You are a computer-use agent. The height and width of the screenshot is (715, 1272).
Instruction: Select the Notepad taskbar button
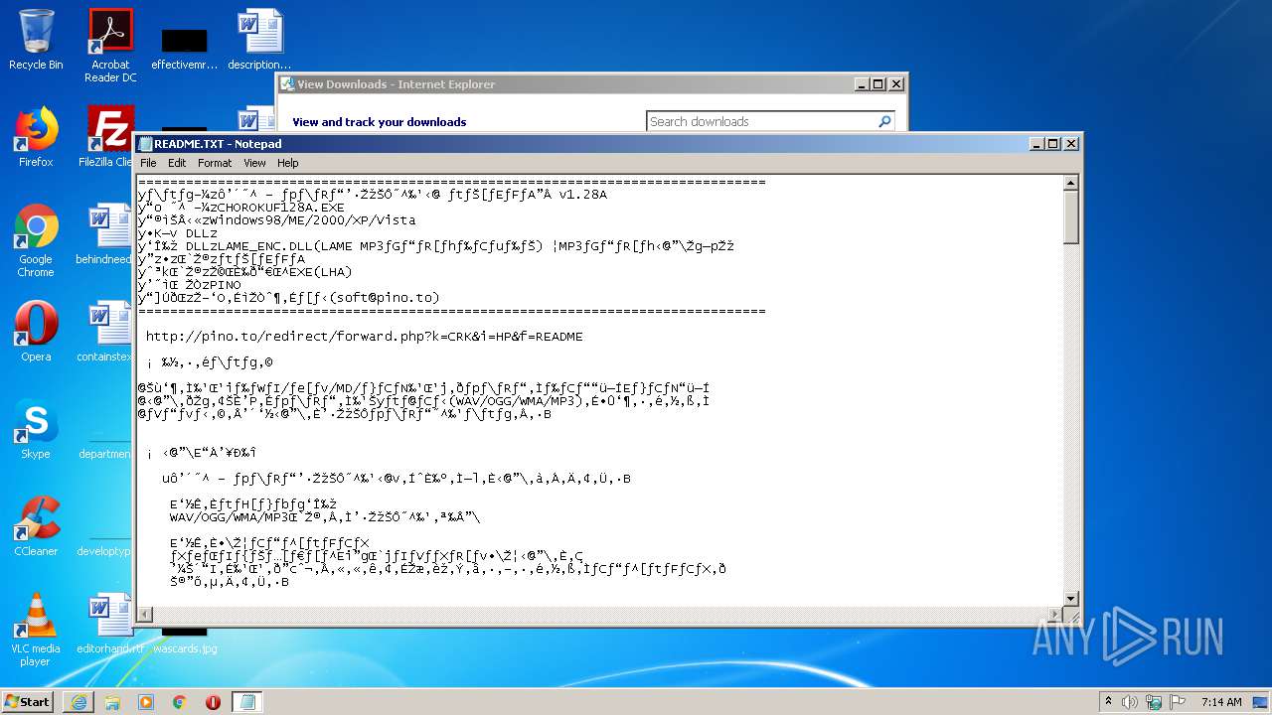[x=246, y=702]
